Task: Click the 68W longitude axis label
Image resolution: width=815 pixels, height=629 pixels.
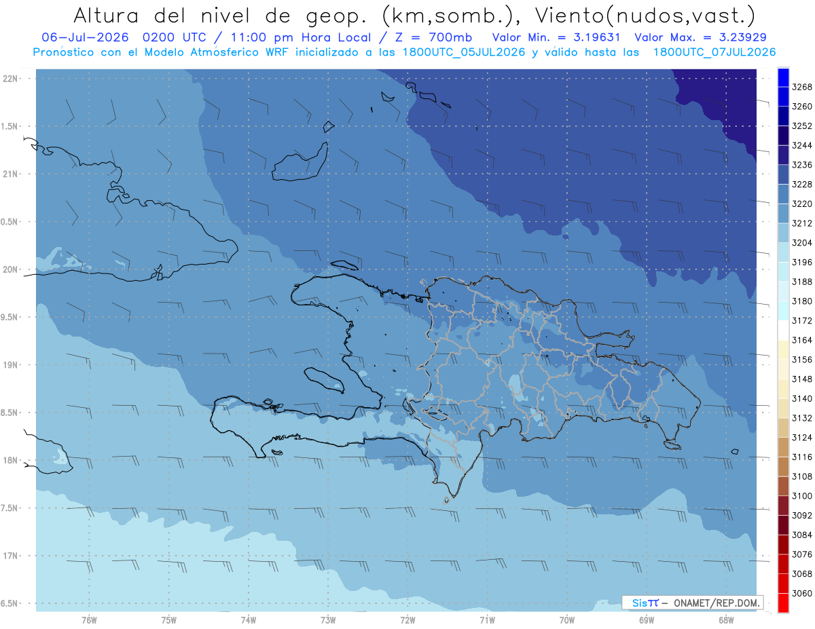Action: (726, 620)
